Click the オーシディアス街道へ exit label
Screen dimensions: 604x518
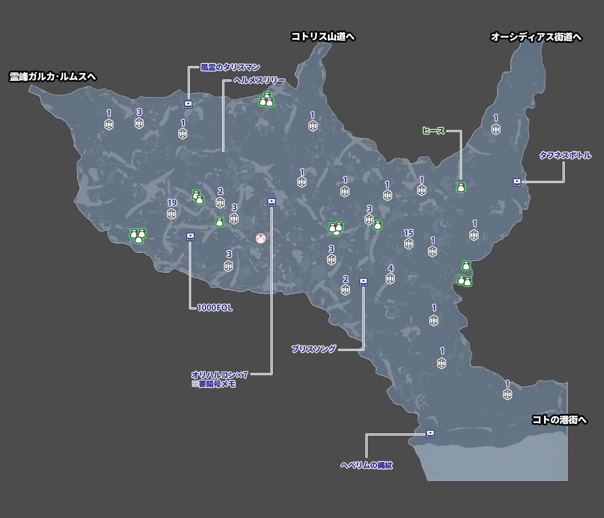536,37
